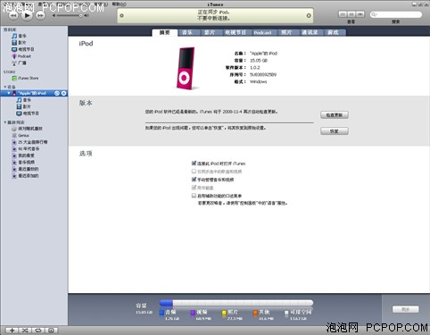Open Movies (影片) listed under the iPod device
The image size is (430, 335).
click(x=23, y=106)
